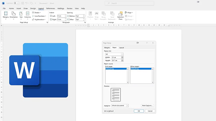Click the Wrap Text icon

(97, 16)
